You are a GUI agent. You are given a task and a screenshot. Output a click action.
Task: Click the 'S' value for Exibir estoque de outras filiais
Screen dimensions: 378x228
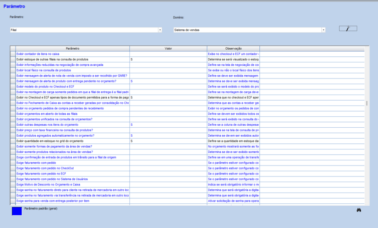tap(132, 59)
